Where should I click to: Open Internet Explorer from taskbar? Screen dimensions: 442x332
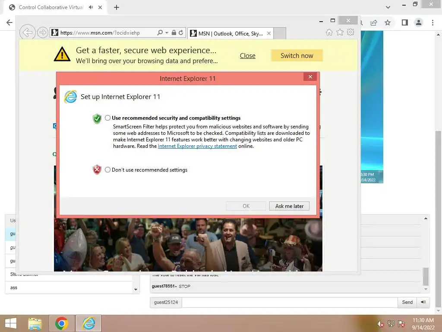[88, 323]
